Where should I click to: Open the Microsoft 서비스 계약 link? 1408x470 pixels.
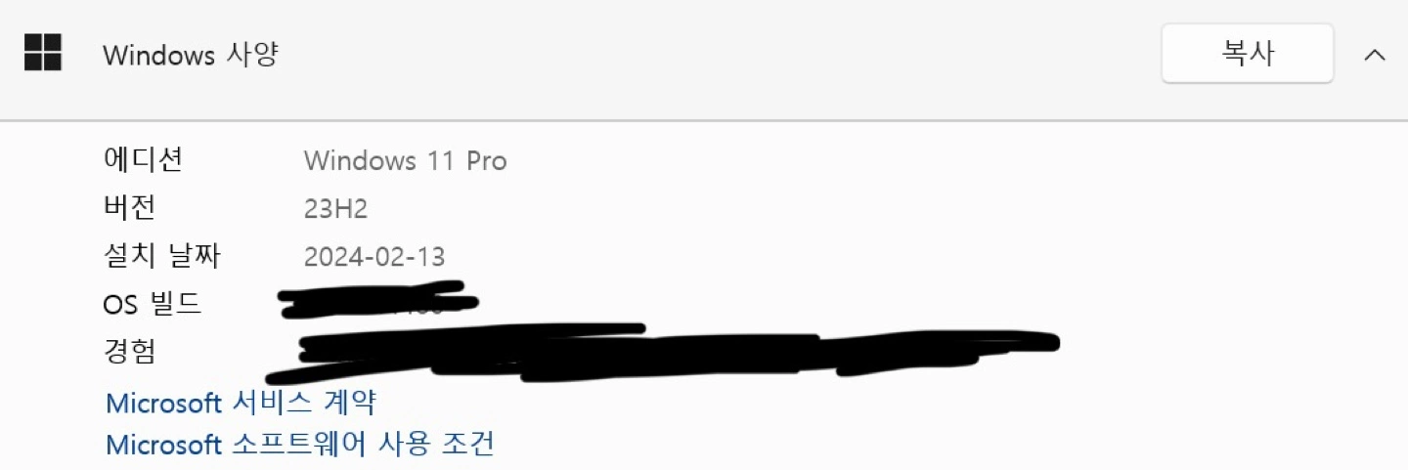tap(241, 402)
